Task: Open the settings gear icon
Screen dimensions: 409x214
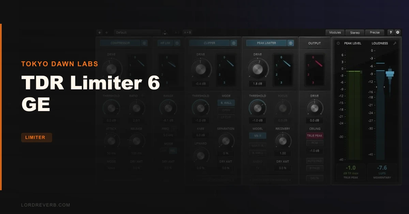Action: point(397,33)
